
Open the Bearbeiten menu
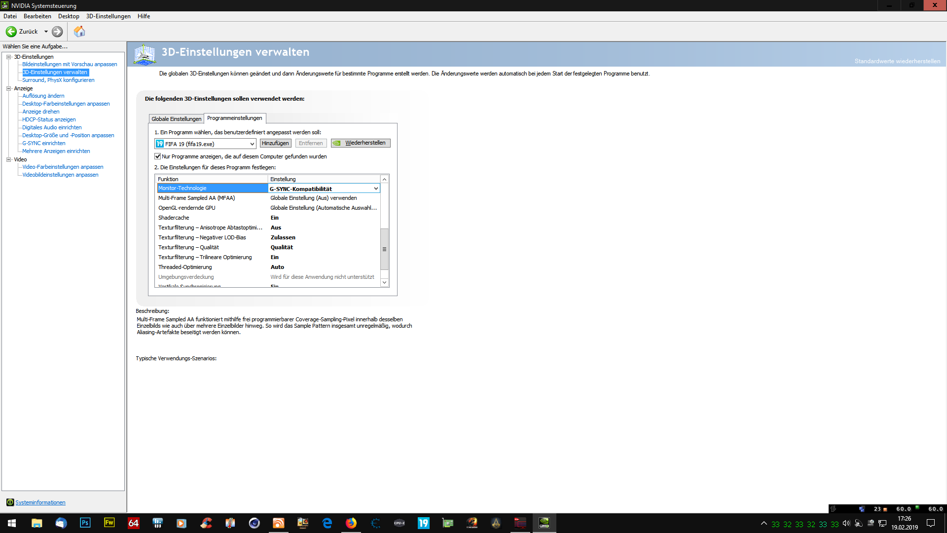(x=37, y=16)
